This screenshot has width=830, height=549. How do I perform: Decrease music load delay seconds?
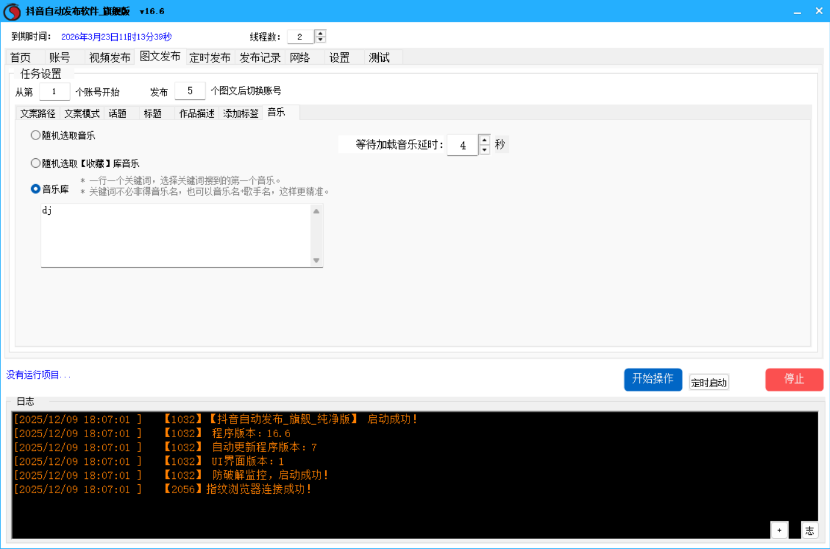click(x=484, y=149)
